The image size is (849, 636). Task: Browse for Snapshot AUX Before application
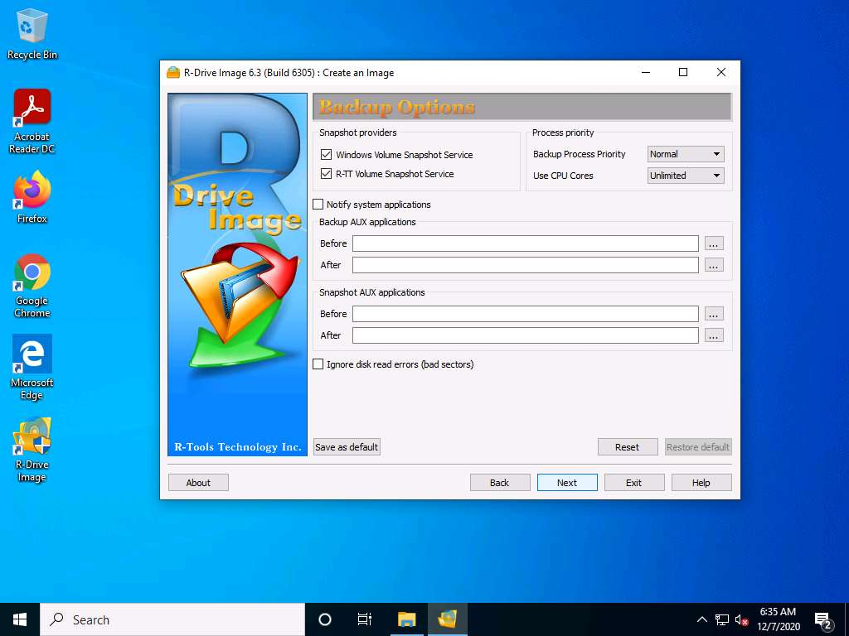714,314
